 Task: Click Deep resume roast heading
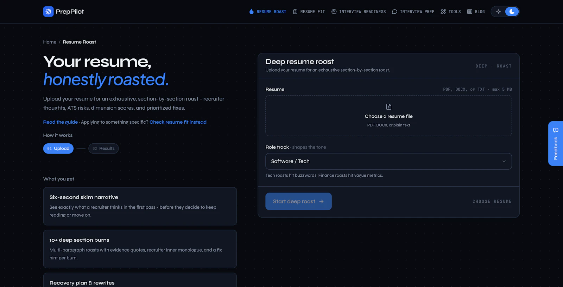tap(300, 61)
